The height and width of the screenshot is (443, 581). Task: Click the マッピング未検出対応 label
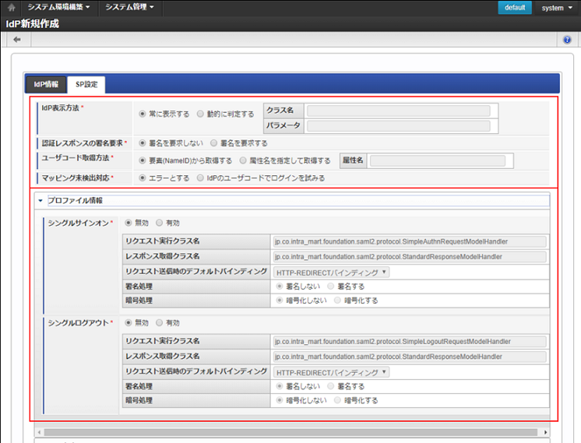(x=76, y=178)
